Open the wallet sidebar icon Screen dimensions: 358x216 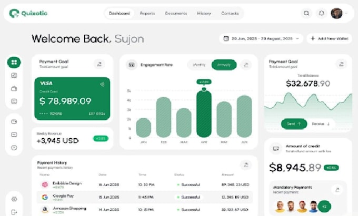pyautogui.click(x=14, y=89)
